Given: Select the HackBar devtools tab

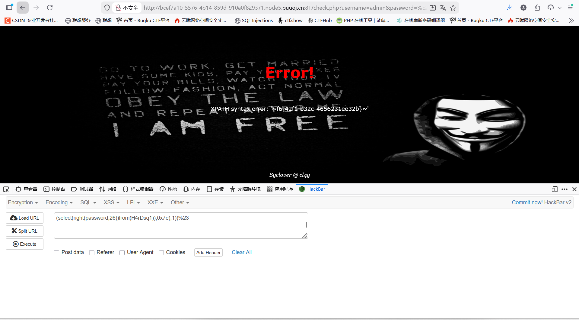Looking at the screenshot, I should pos(312,189).
